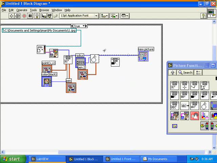Open My Documents from the taskbar

pos(158,159)
